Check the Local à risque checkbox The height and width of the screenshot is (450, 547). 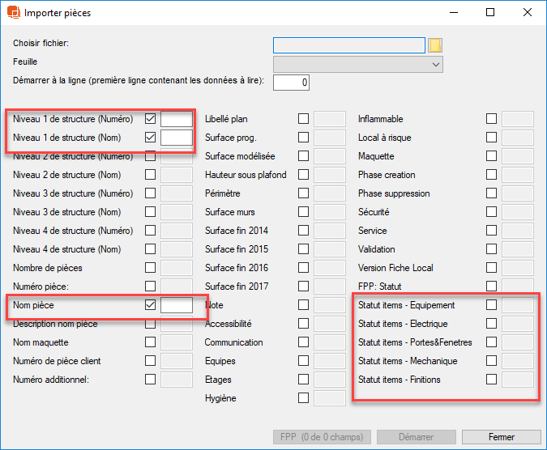click(491, 138)
